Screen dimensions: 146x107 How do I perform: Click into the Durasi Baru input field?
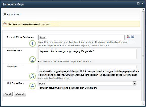(87, 67)
